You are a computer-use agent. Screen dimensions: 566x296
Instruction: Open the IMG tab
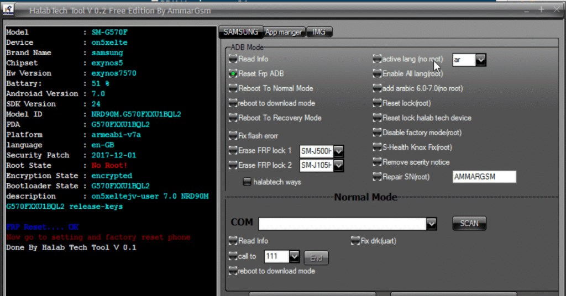click(319, 32)
